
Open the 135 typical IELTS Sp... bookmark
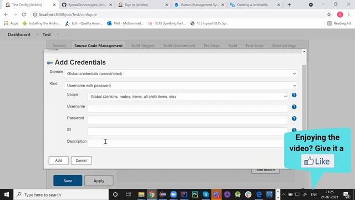click(x=209, y=23)
